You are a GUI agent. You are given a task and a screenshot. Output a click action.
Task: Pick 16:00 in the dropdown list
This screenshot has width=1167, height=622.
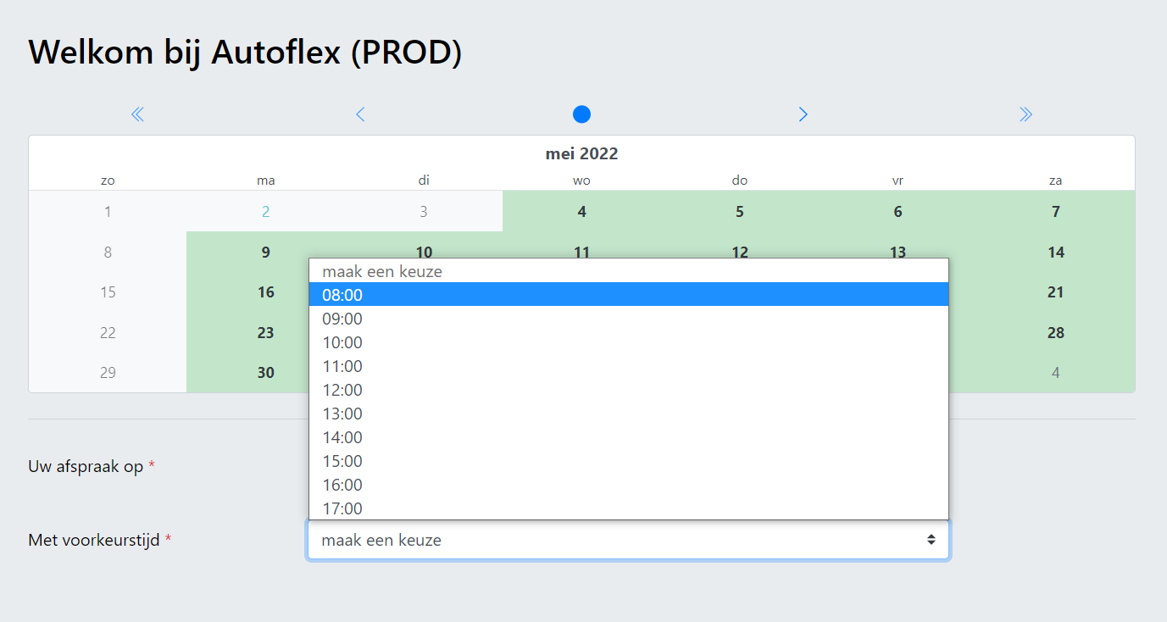pyautogui.click(x=628, y=485)
